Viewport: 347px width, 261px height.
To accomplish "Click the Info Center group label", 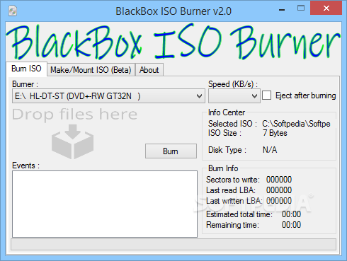I will pos(227,112).
